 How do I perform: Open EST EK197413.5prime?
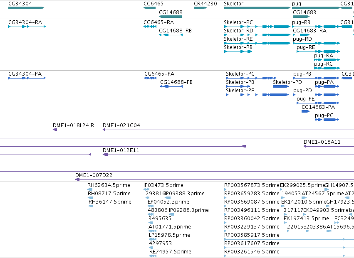pyautogui.click(x=306, y=219)
